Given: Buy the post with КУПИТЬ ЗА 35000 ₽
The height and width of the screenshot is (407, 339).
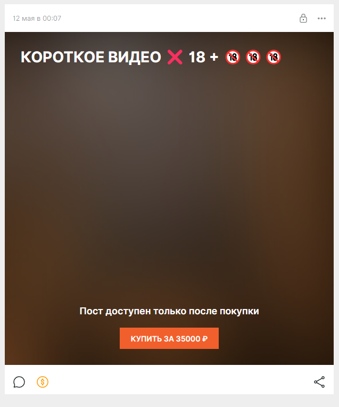Looking at the screenshot, I should click(x=169, y=338).
